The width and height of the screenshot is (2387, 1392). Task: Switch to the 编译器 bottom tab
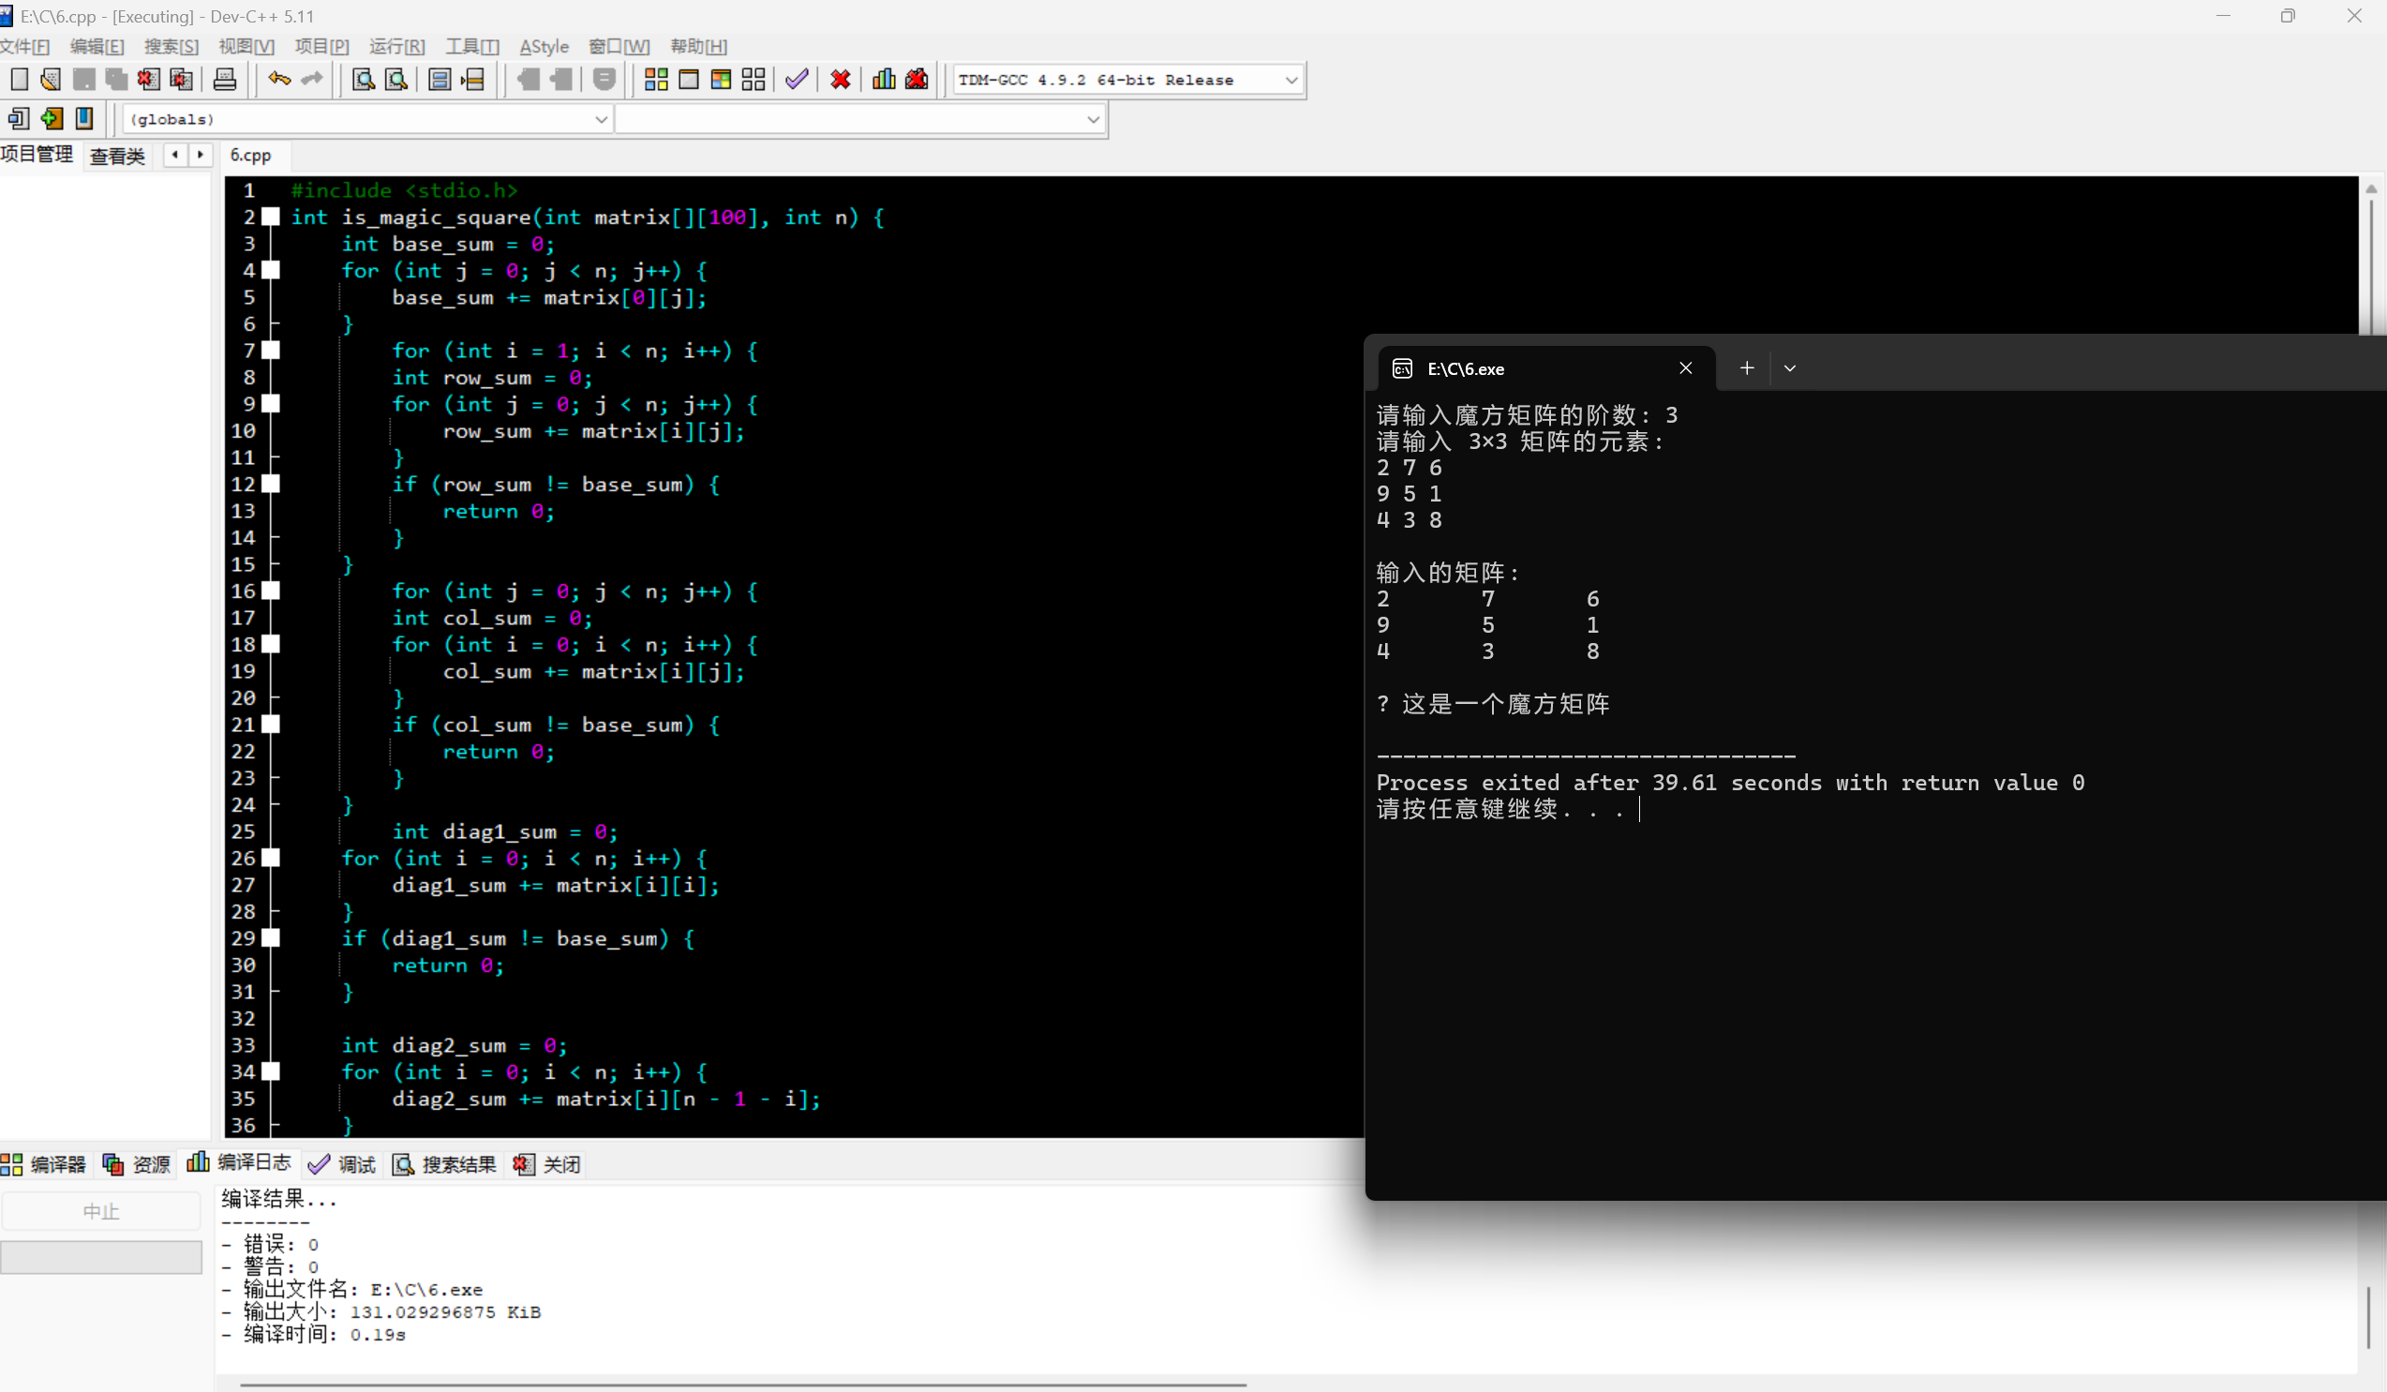[x=45, y=1163]
